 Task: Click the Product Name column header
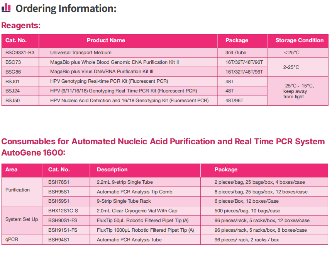pos(106,40)
